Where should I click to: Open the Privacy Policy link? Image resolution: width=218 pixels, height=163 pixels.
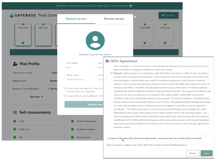(74, 91)
